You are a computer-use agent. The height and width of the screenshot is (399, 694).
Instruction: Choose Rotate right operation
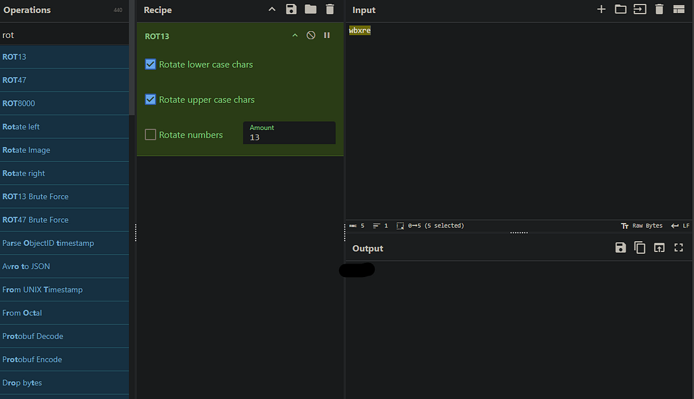pos(64,173)
